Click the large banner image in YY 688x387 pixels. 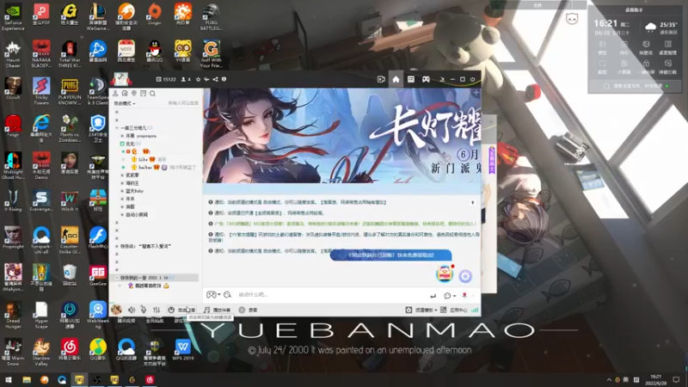tap(341, 136)
